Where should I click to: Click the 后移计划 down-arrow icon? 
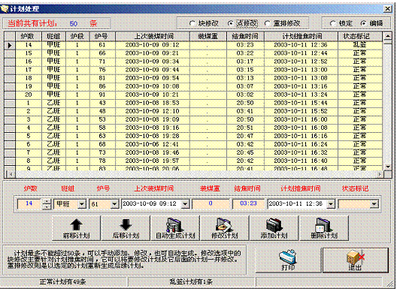pos(126,224)
